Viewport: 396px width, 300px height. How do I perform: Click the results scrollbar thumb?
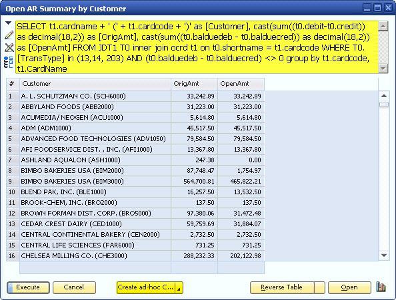click(x=384, y=104)
